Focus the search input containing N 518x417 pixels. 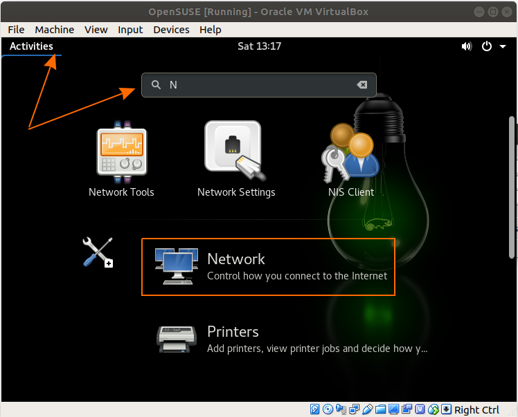tap(259, 85)
